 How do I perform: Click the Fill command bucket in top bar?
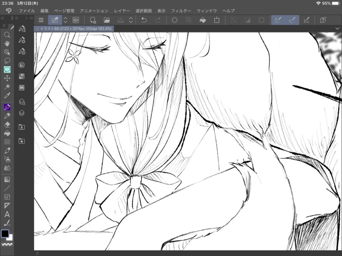203,20
